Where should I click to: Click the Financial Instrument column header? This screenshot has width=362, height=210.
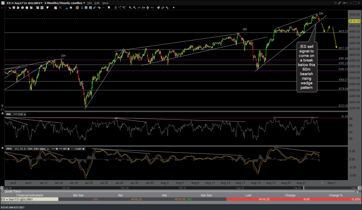coord(29,195)
